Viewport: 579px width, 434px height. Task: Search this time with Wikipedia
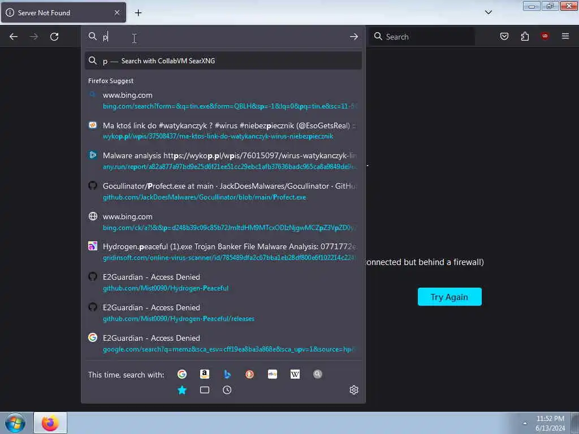[x=295, y=374]
